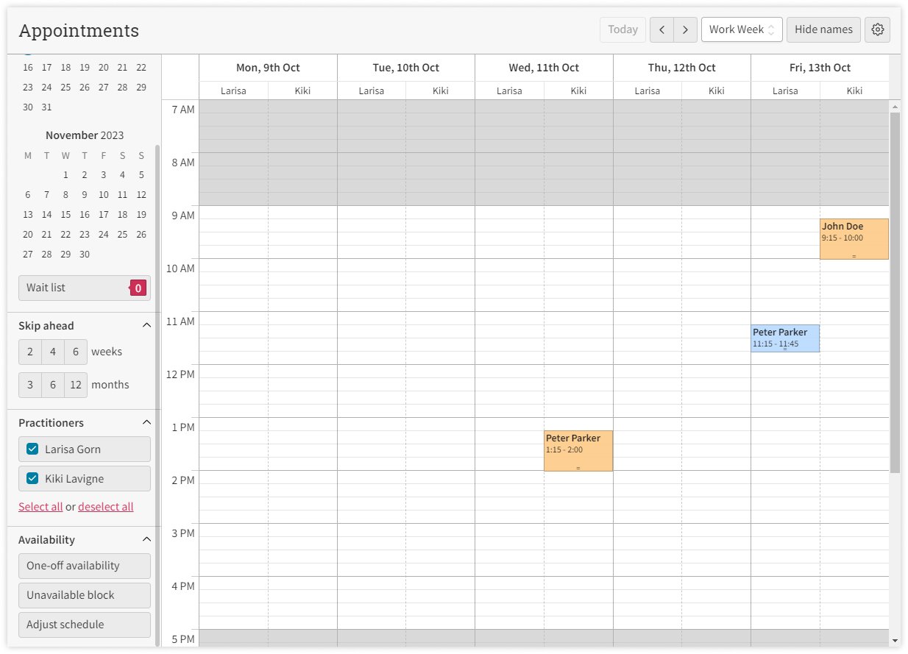Collapse the Availability section
The height and width of the screenshot is (654, 908).
click(x=146, y=540)
